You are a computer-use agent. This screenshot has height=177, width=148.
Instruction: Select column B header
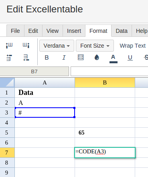coord(105,82)
